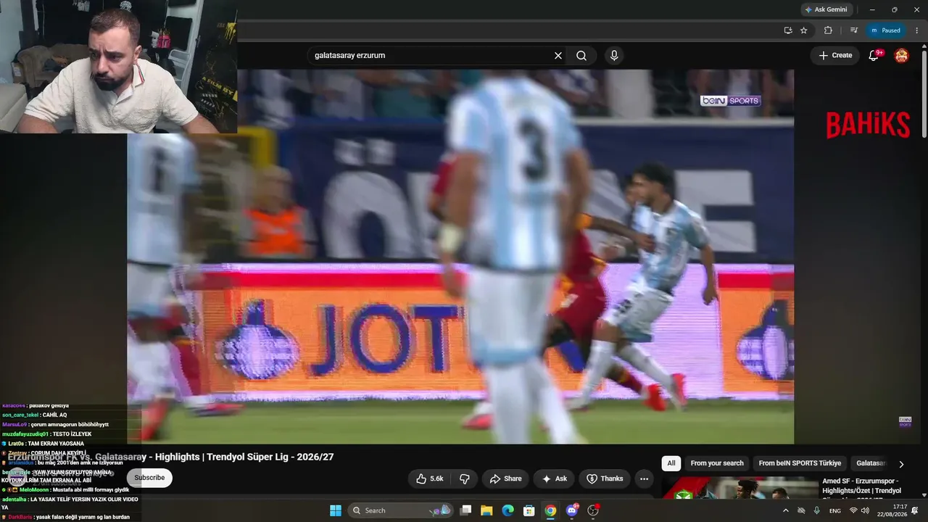
Task: Clear the YouTube search box text
Action: coord(558,56)
